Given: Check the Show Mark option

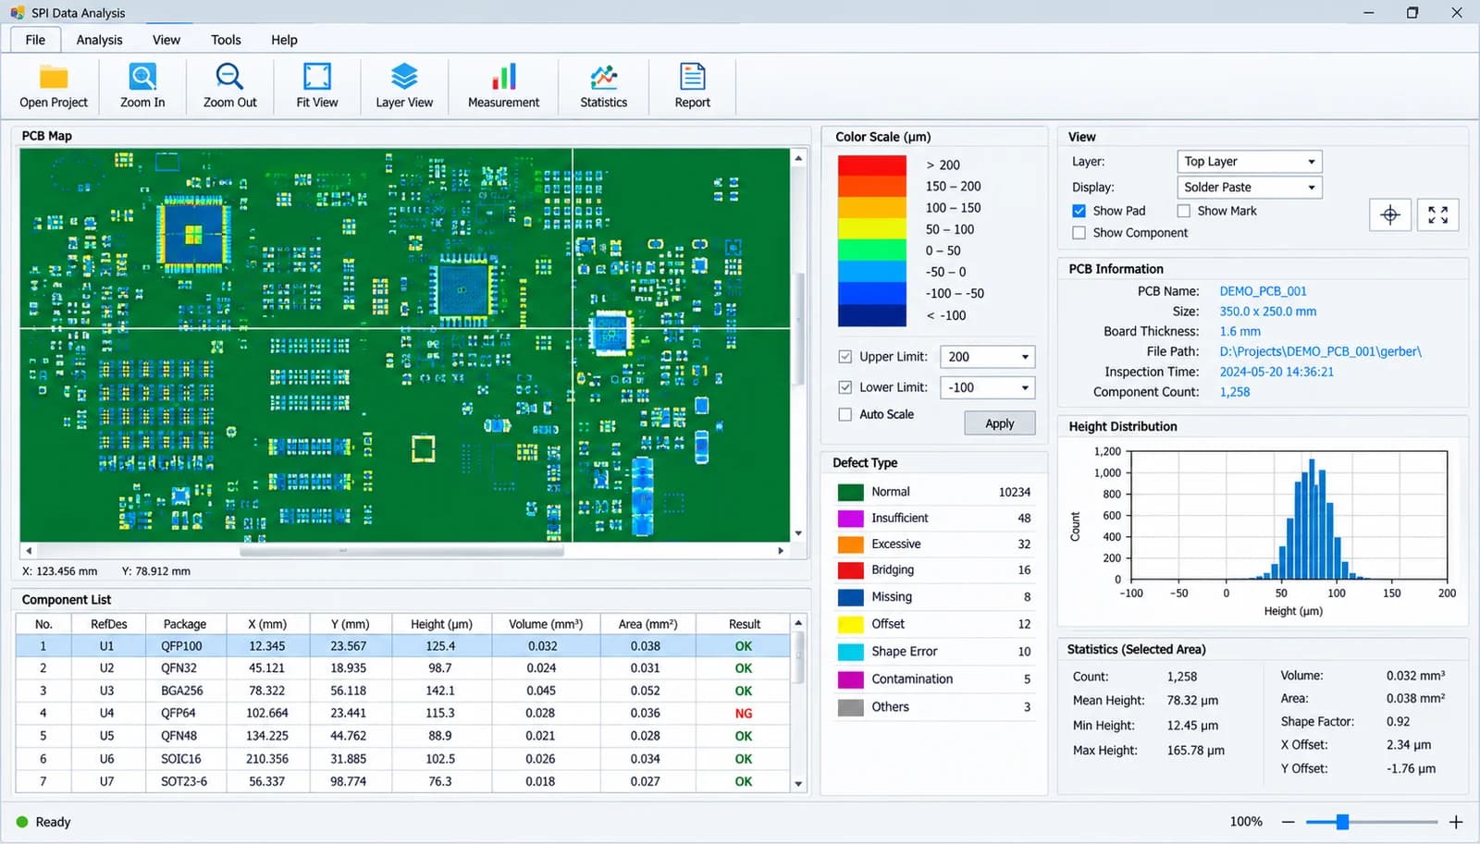Looking at the screenshot, I should (1183, 211).
